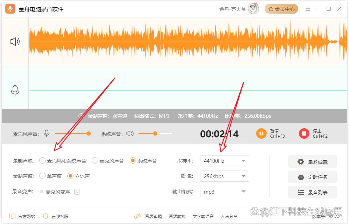Click the 更多设置 button

pos(313,162)
